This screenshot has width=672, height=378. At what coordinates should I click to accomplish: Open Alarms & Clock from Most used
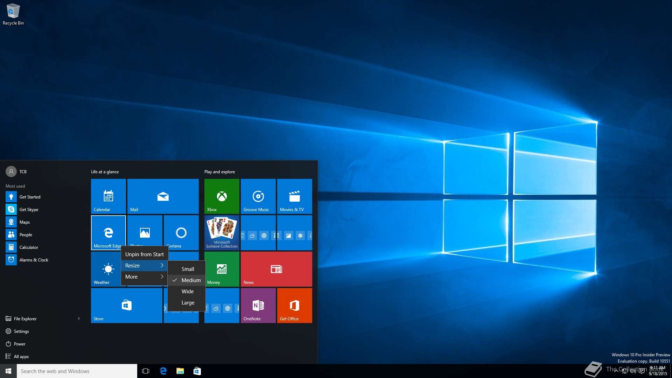[43, 260]
